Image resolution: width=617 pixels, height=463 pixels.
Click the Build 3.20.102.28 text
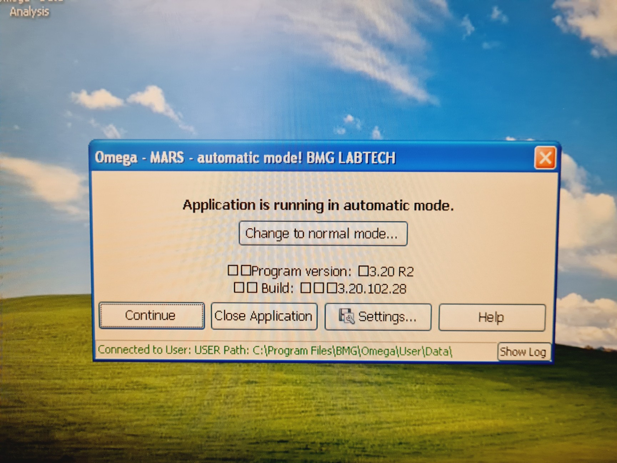(320, 288)
